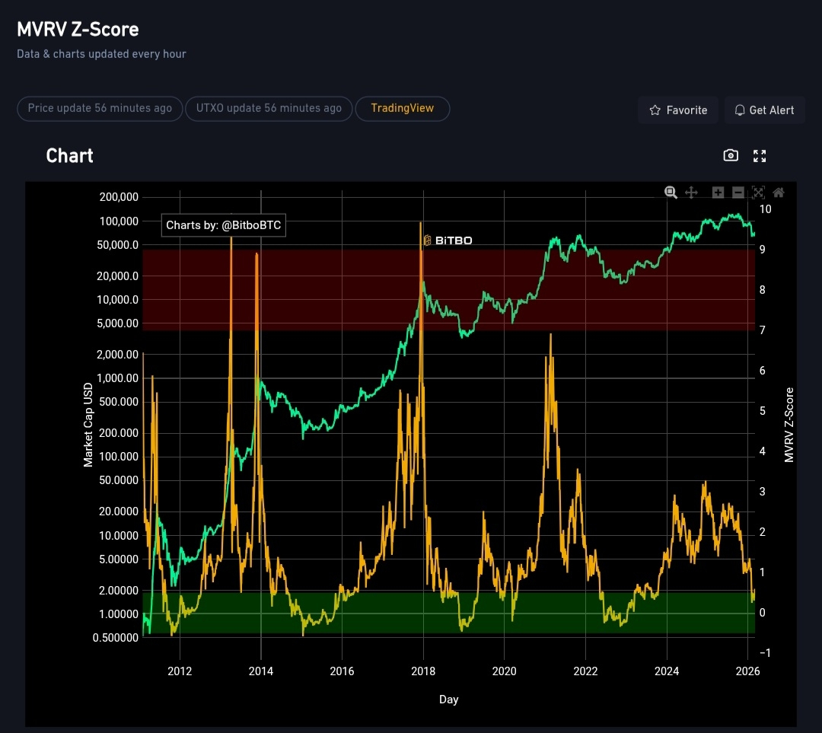Screen dimensions: 822x733
Task: Click the 'Charts by: @BitboBTC' annotation box
Action: coord(224,225)
